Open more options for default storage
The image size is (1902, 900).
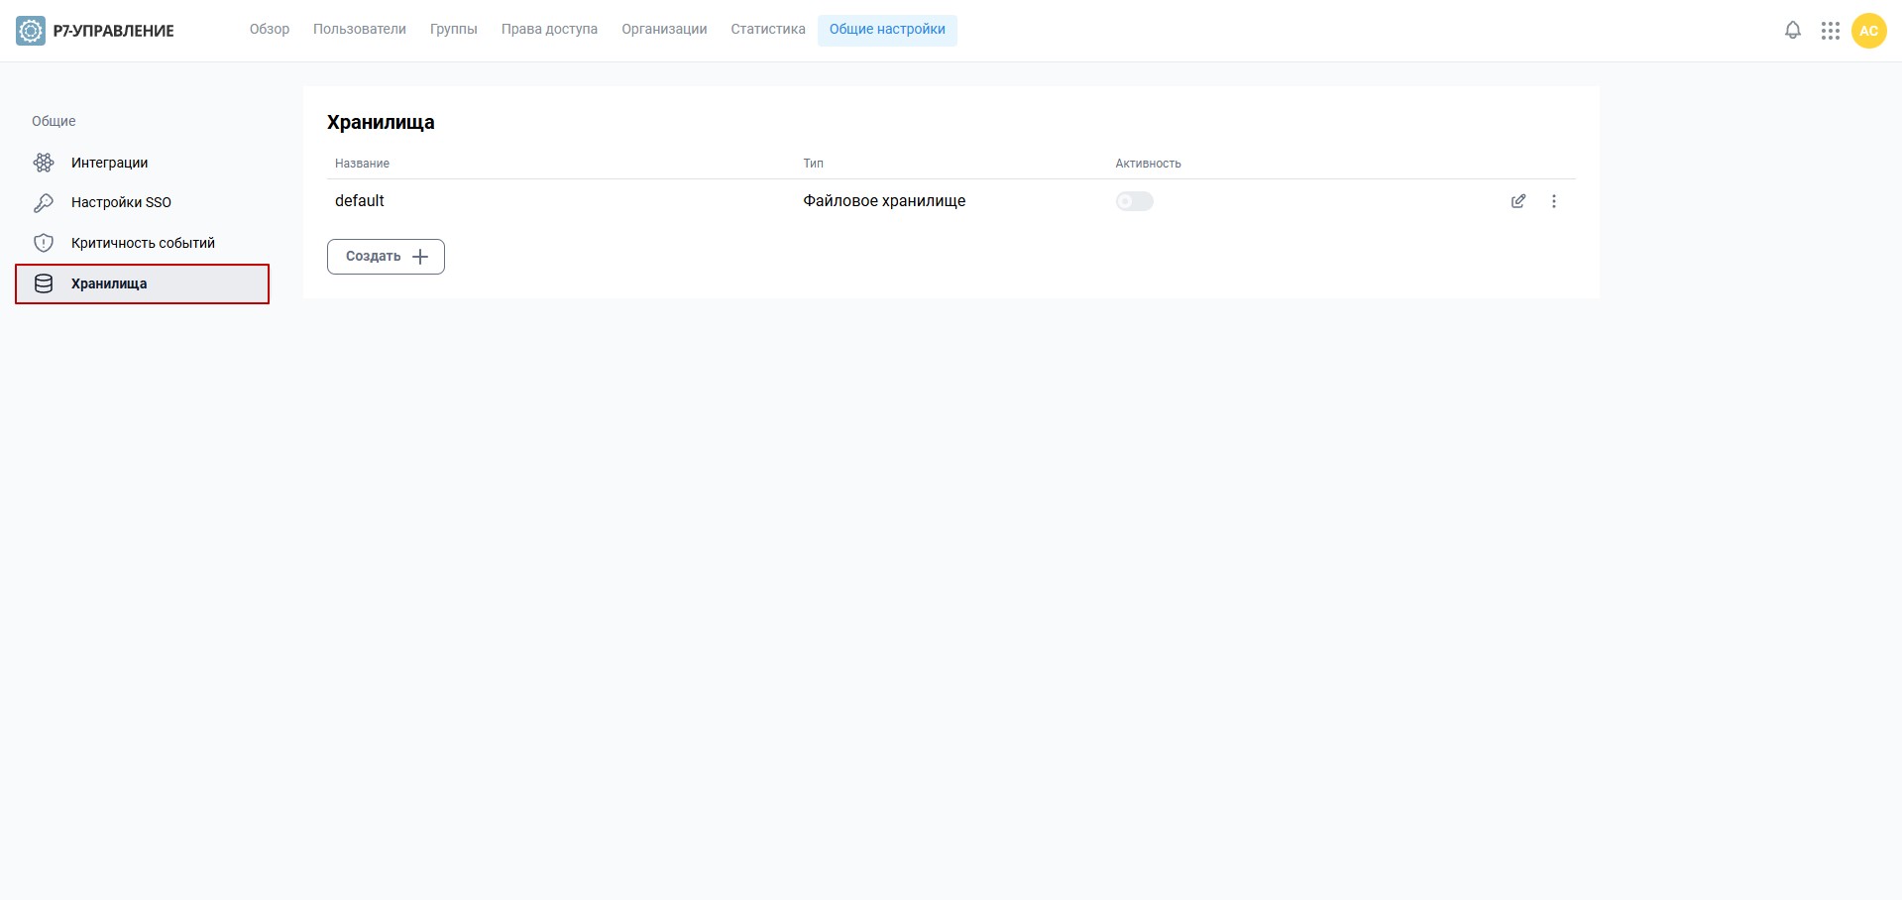[1553, 201]
